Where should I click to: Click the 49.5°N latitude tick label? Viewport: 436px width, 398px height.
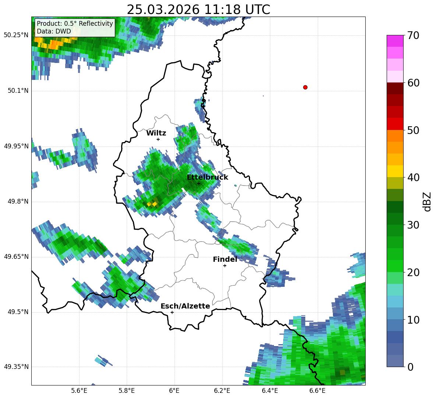pos(18,312)
